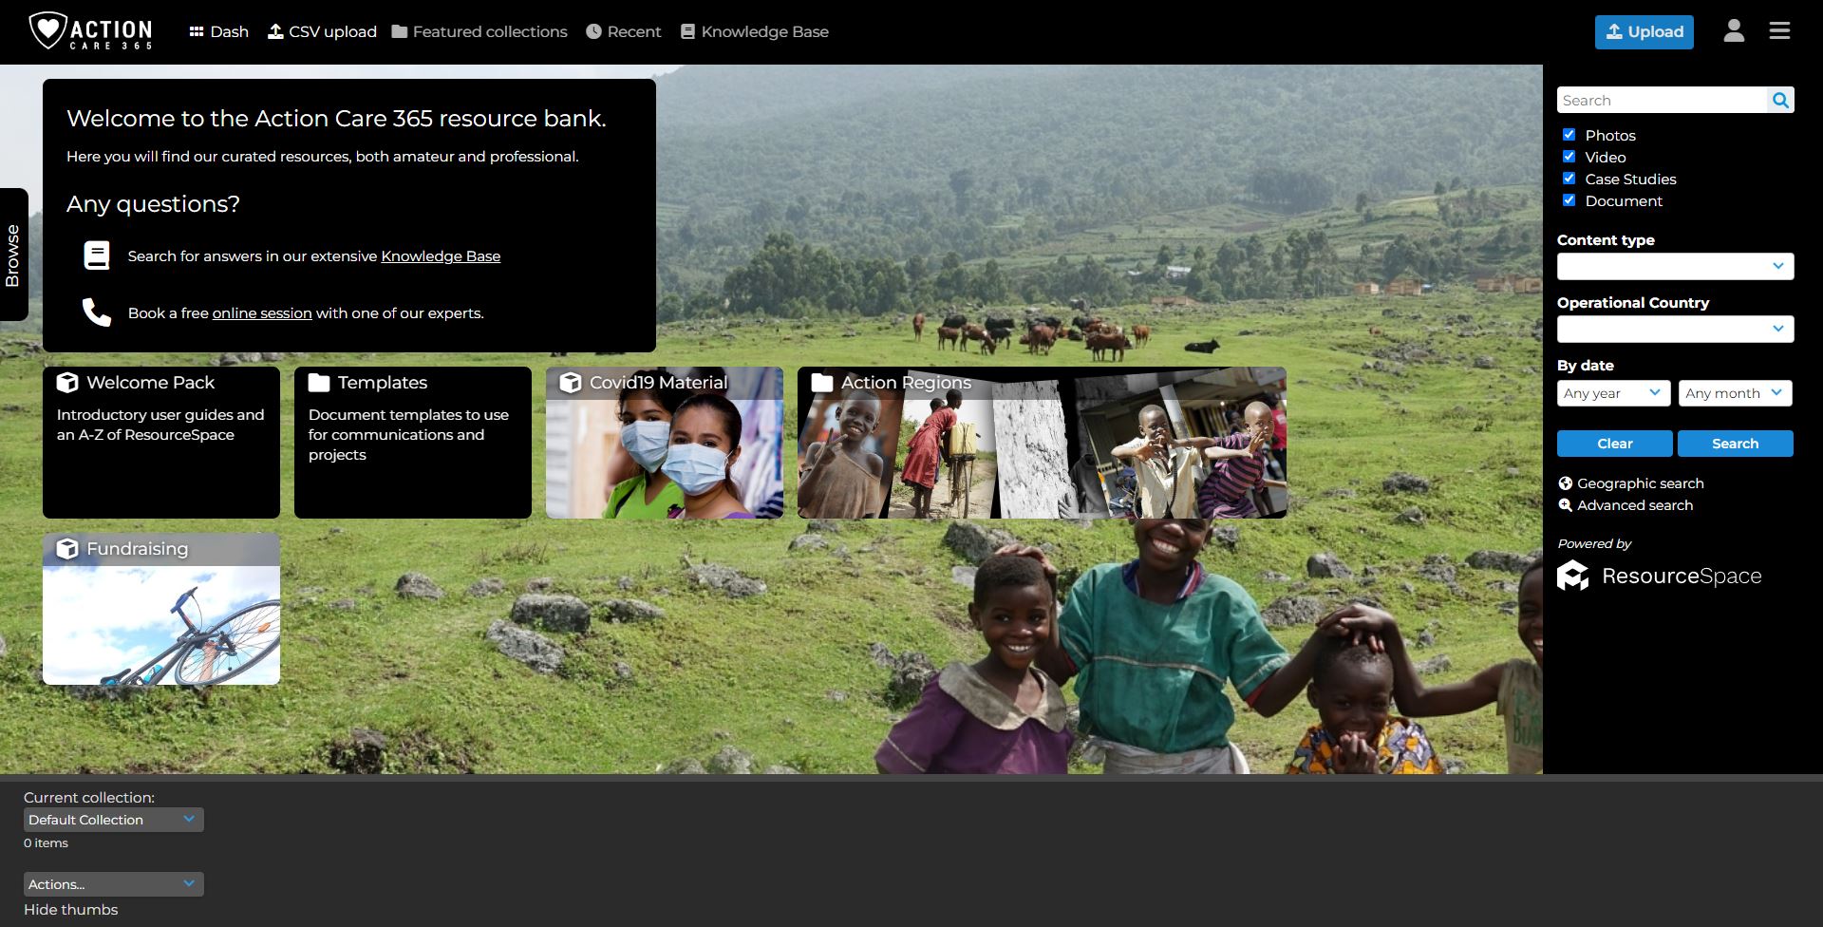Uncheck the Document checkbox
1823x927 pixels.
click(x=1569, y=200)
